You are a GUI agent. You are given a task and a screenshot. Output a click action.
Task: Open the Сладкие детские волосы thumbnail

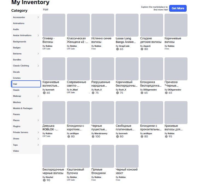pyautogui.click(x=152, y=25)
